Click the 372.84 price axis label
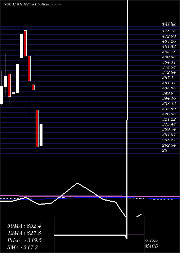 (169, 72)
